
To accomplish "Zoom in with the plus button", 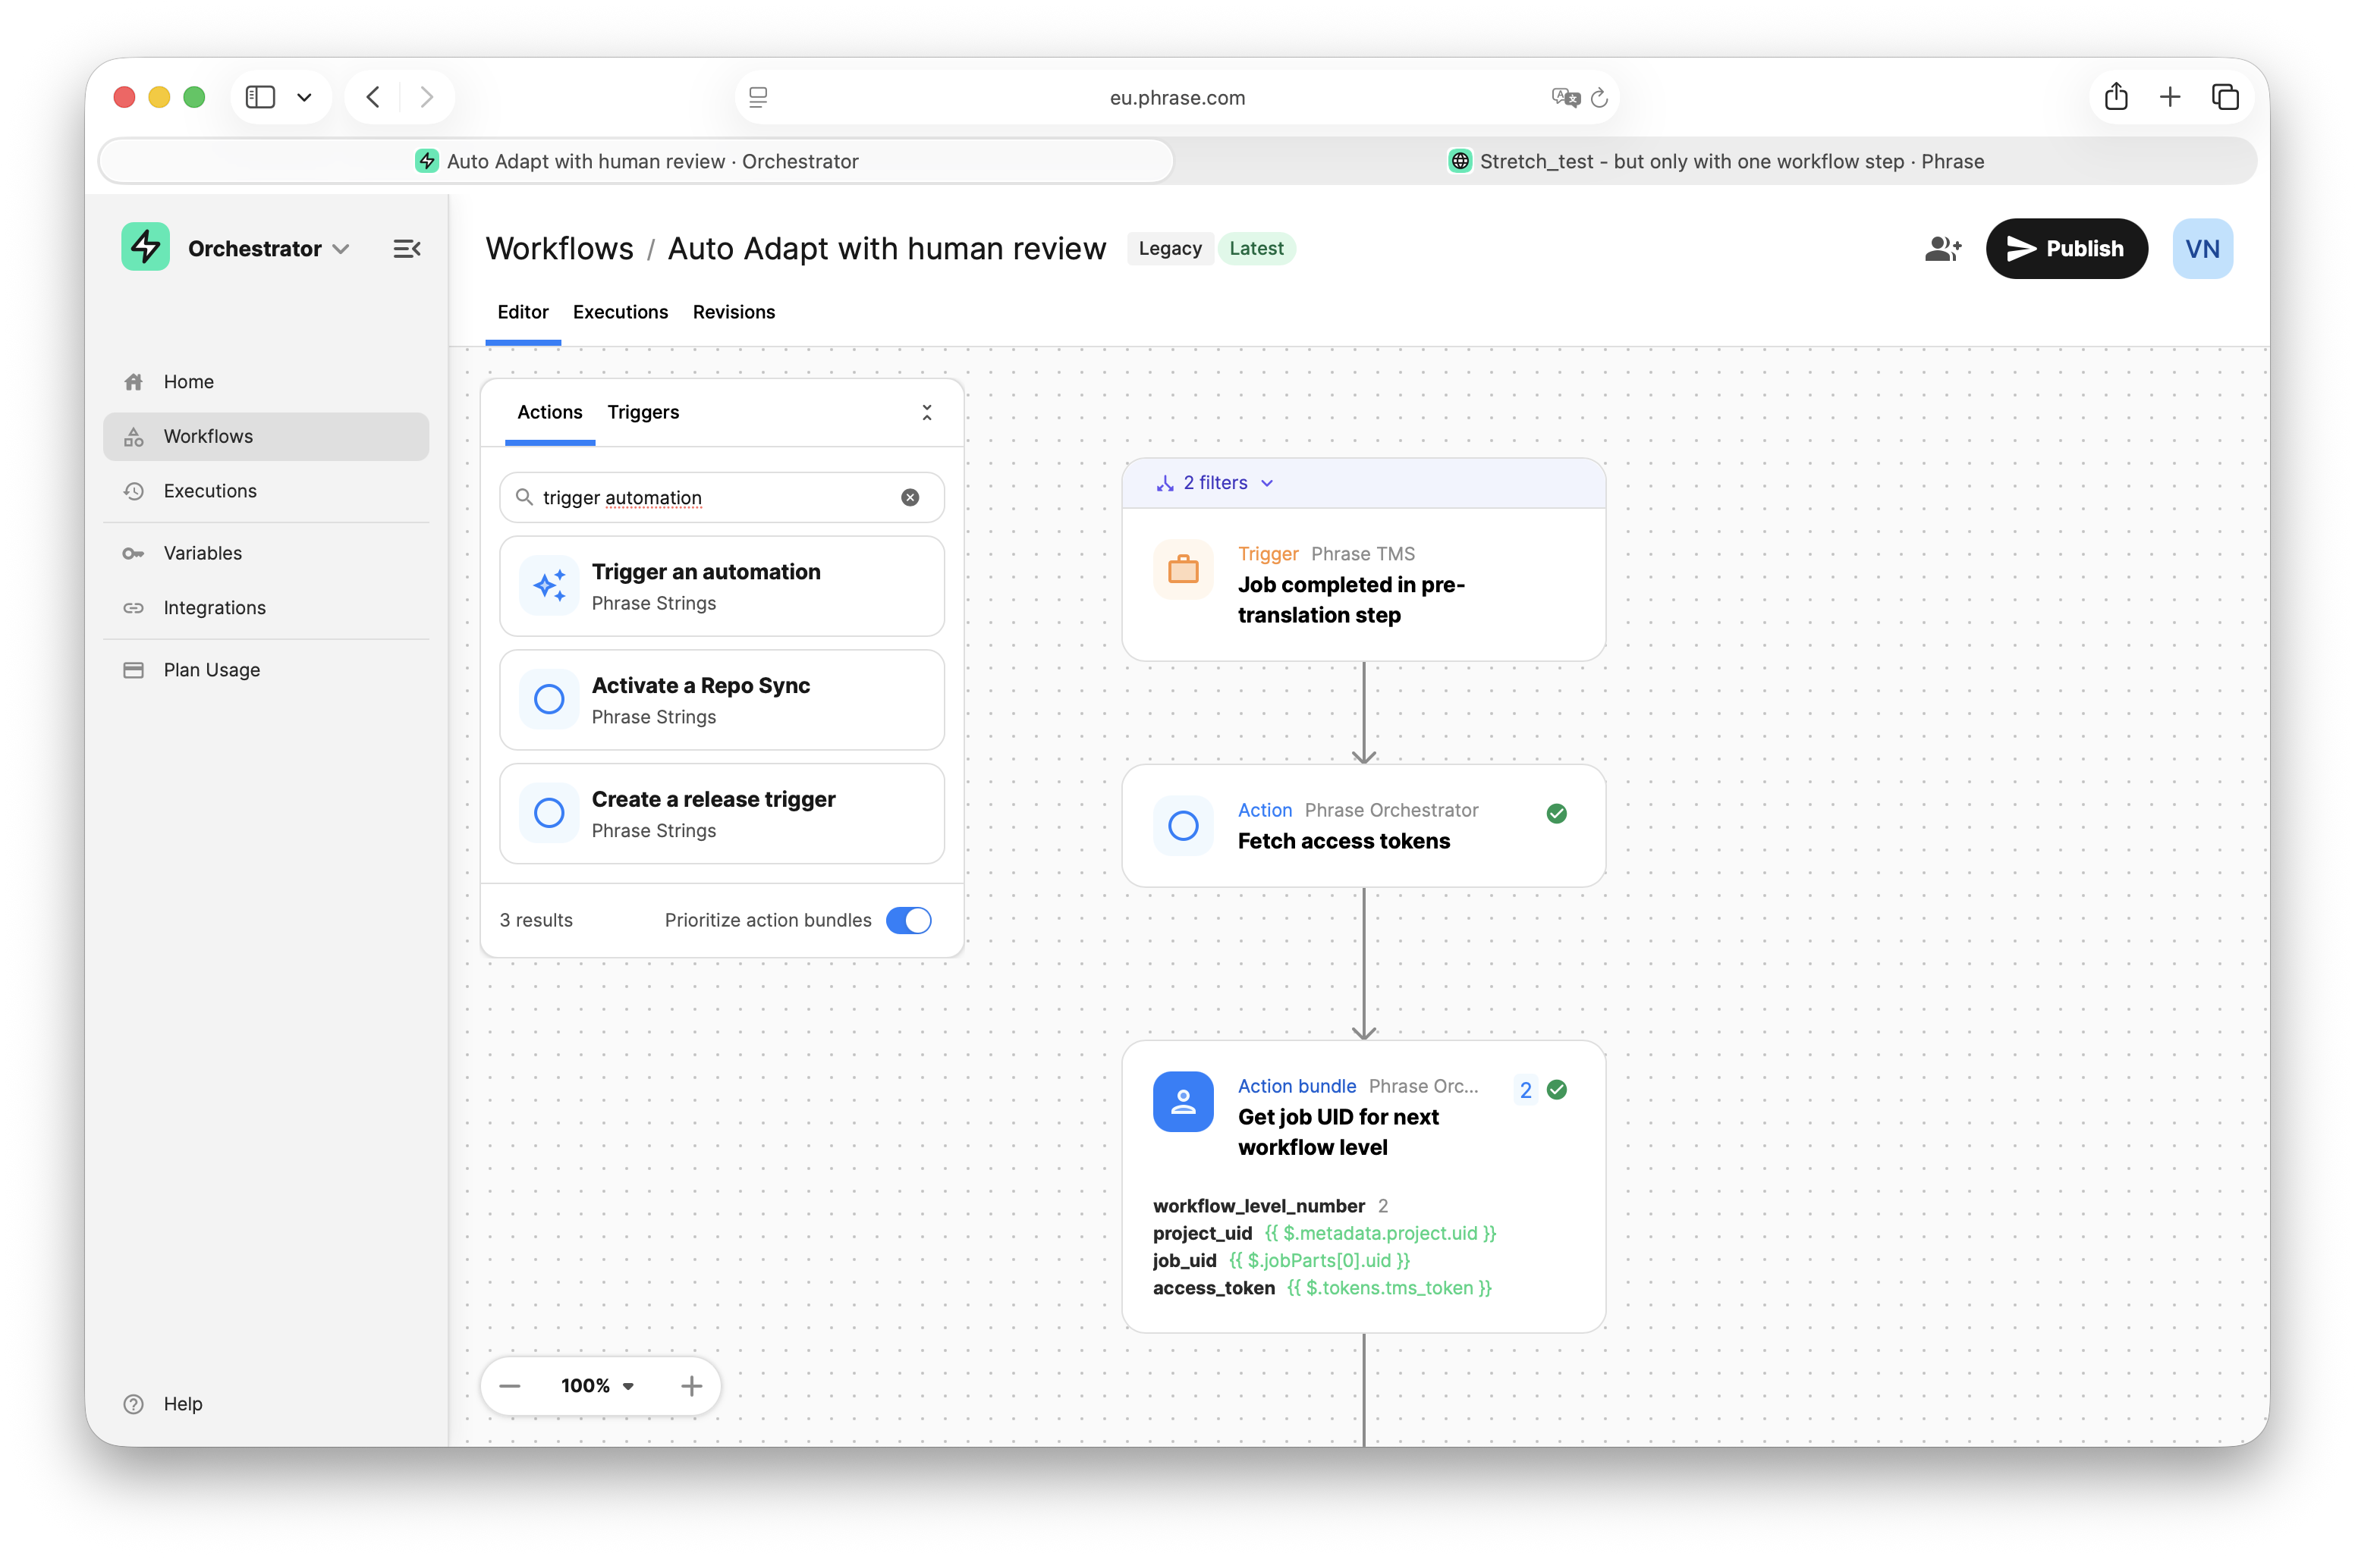I will pos(692,1386).
